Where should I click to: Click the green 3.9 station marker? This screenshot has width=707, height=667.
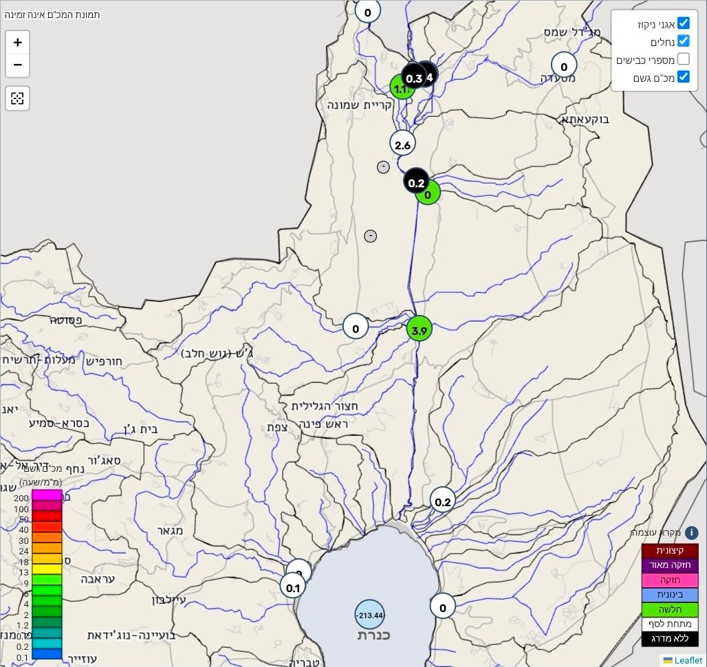[x=419, y=331]
